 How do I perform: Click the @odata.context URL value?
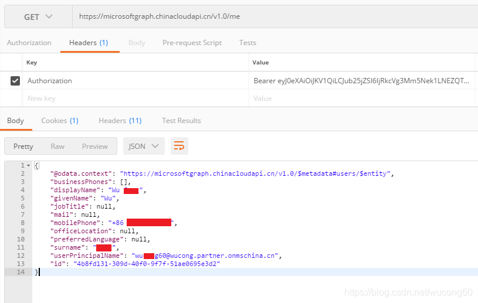tap(255, 173)
